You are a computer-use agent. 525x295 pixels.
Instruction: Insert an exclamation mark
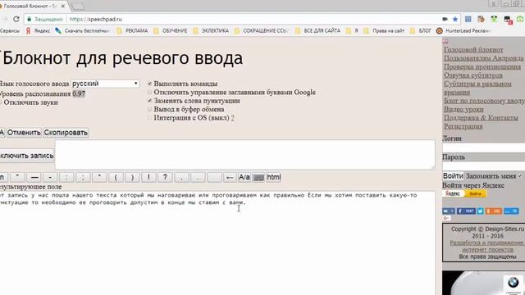(148, 177)
